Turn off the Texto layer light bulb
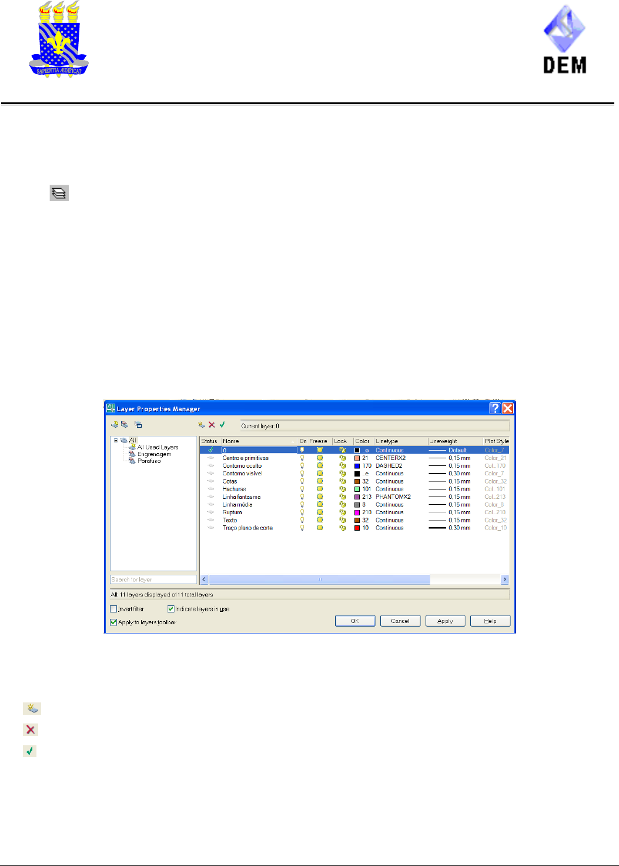This screenshot has height=866, width=619. 302,520
